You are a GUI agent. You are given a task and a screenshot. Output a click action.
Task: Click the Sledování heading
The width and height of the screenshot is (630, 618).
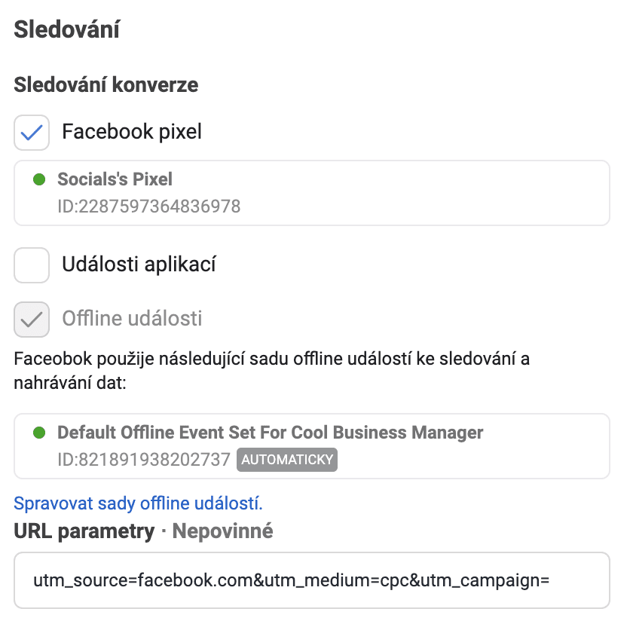[66, 29]
